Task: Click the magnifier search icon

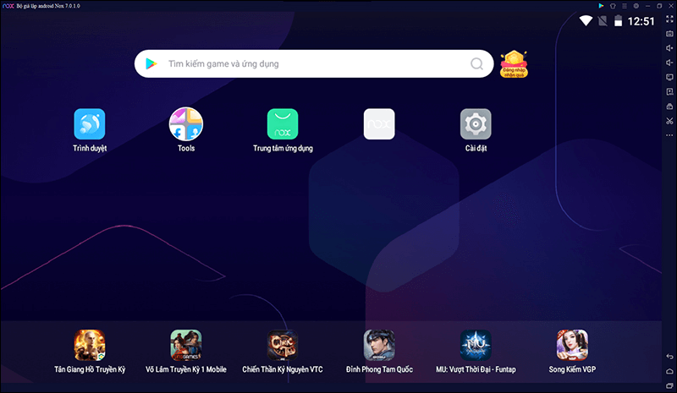Action: coord(477,63)
